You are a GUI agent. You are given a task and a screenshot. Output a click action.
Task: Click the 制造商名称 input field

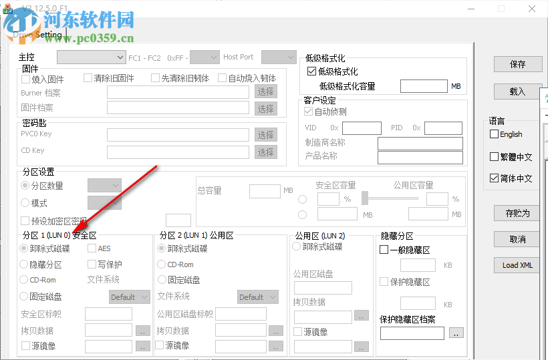[420, 144]
